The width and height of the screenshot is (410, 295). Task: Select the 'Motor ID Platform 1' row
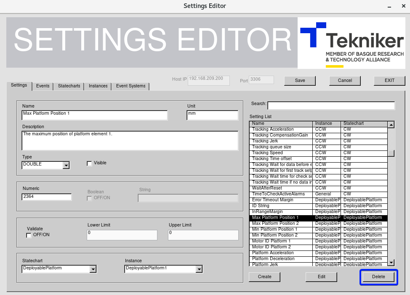click(x=319, y=241)
